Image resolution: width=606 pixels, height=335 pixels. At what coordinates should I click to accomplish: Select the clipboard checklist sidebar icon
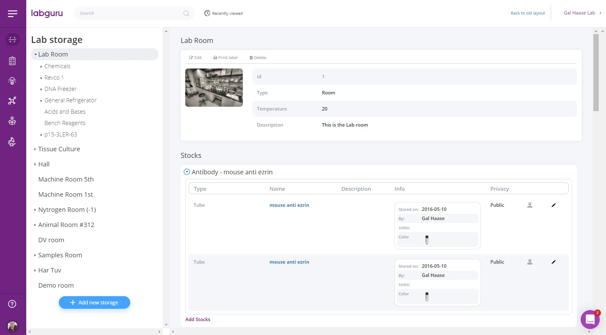pos(13,61)
